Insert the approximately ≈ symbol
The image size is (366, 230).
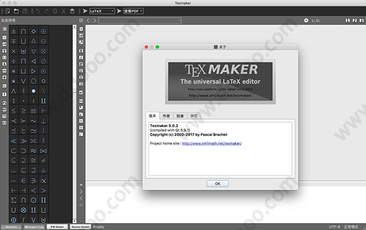pyautogui.click(x=33, y=151)
